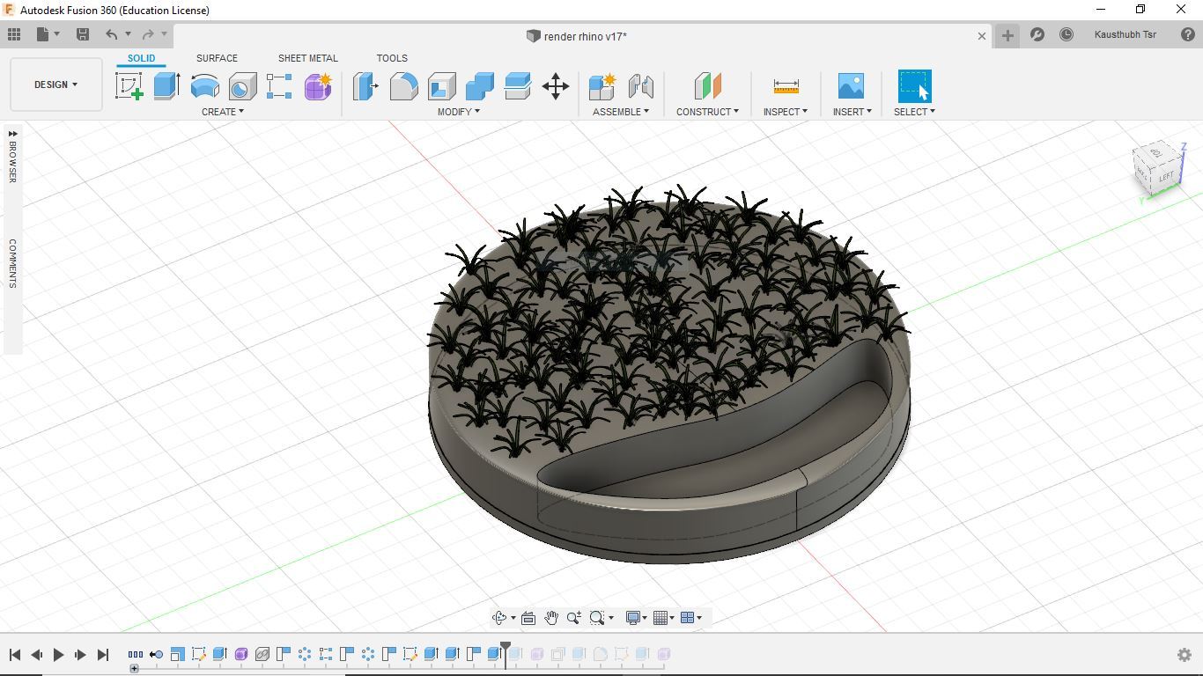This screenshot has height=676, width=1203.
Task: Open the Job Status clock icon
Action: coord(1066,34)
